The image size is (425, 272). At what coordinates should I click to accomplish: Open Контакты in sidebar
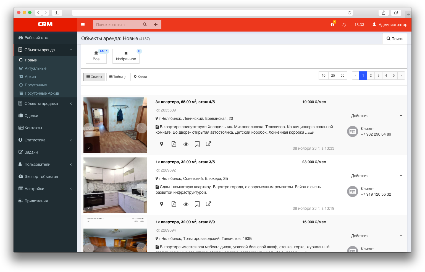click(x=45, y=128)
